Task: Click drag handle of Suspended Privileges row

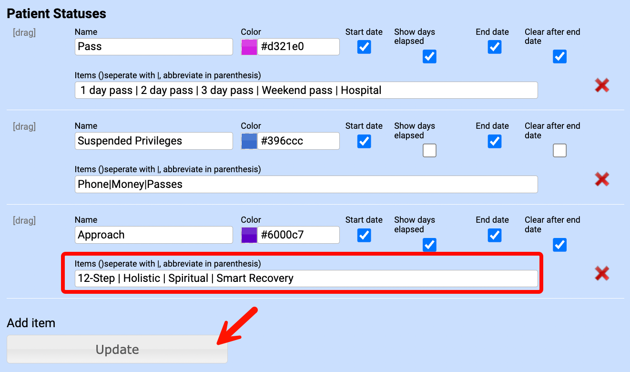Action: click(24, 127)
